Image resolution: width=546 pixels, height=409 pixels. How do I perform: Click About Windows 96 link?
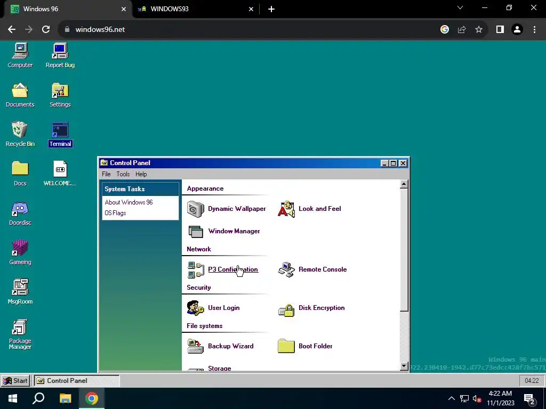click(x=129, y=202)
